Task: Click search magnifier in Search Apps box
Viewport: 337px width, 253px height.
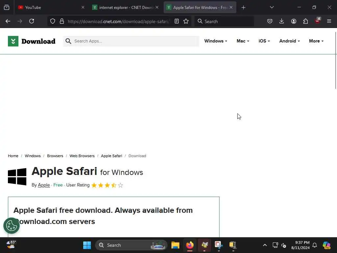Action: (68, 41)
